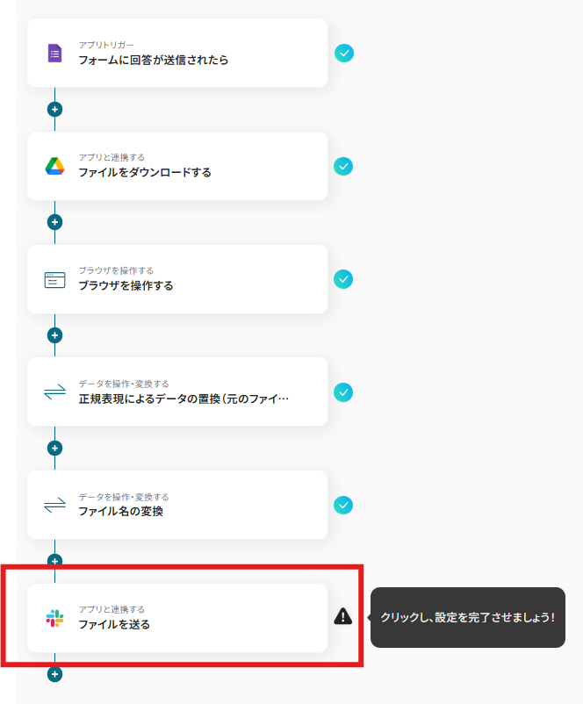Viewport: 583px width, 704px height.
Task: Click the warning triangle beside ファイルを送る
Action: (343, 616)
